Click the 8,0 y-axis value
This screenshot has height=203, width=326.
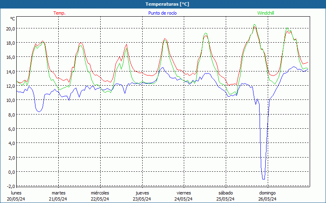coord(11,114)
